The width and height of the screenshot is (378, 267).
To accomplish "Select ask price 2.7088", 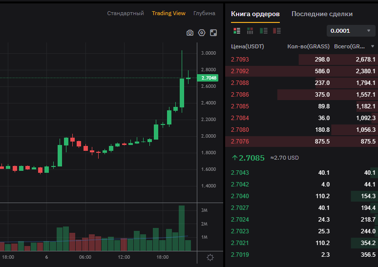I will tap(240, 83).
